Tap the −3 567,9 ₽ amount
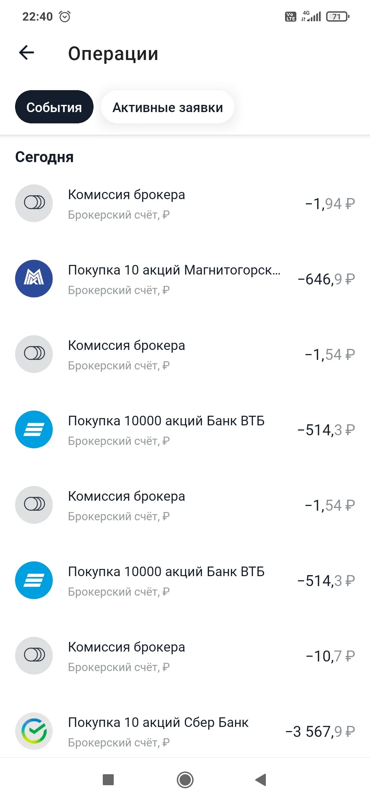Image resolution: width=370 pixels, height=802 pixels. coord(320,731)
